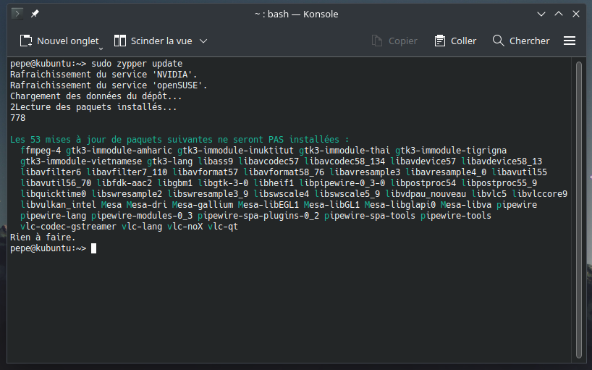
Task: Click package 'libass9'
Action: 215,161
